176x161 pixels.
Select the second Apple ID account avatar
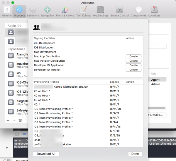11,41
